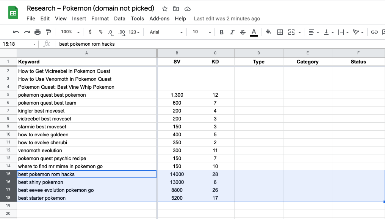
Task: Toggle strikethrough formatting
Action: [243, 32]
